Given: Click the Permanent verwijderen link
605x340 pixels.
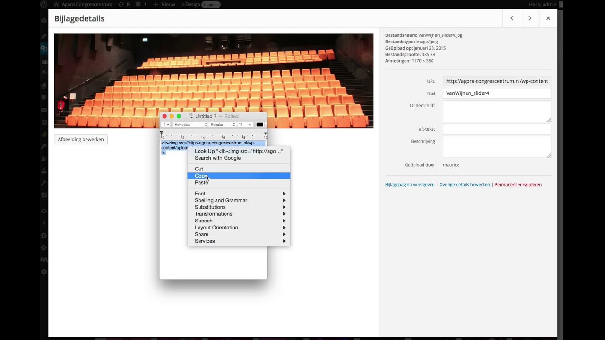Looking at the screenshot, I should (x=518, y=185).
